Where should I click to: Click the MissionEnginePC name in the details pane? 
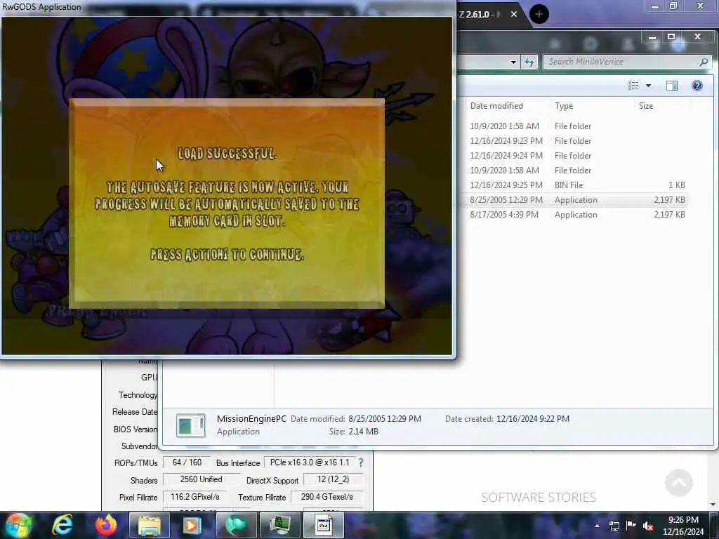coord(251,418)
